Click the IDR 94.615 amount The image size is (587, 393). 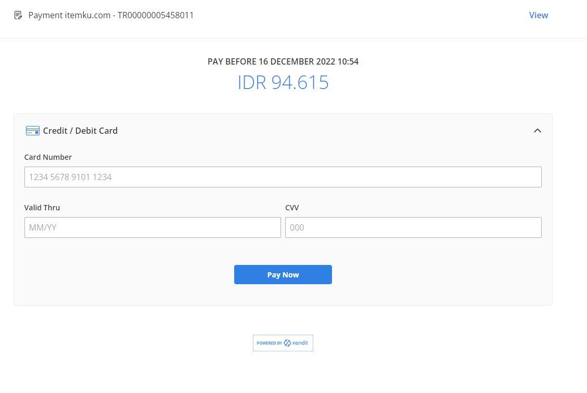283,83
